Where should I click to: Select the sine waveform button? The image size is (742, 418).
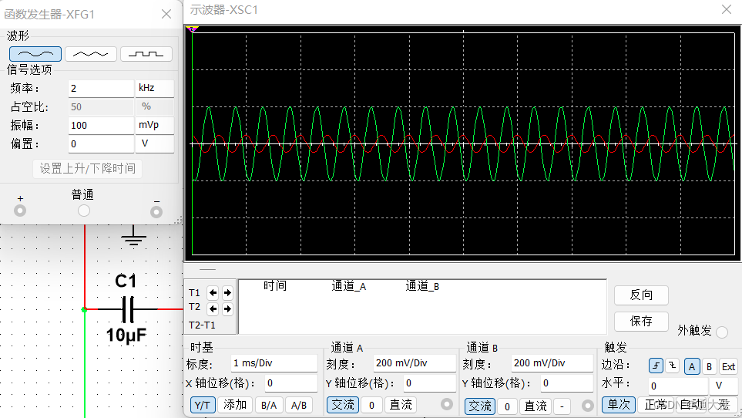tap(35, 54)
